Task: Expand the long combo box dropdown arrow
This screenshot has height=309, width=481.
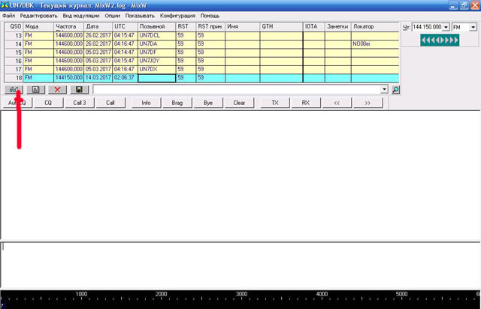Action: 384,89
